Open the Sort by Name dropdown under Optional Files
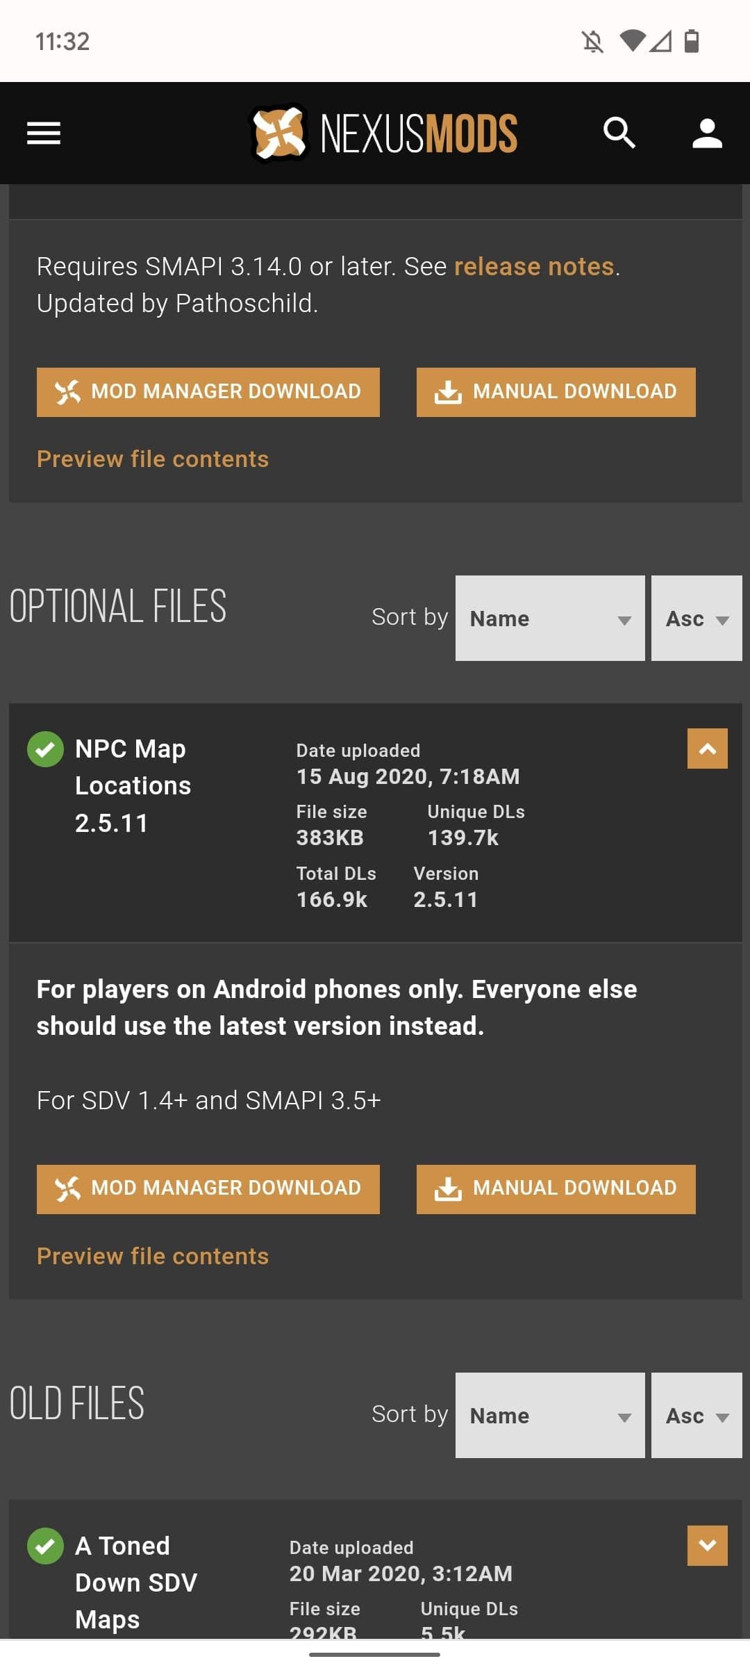750x1668 pixels. (549, 618)
